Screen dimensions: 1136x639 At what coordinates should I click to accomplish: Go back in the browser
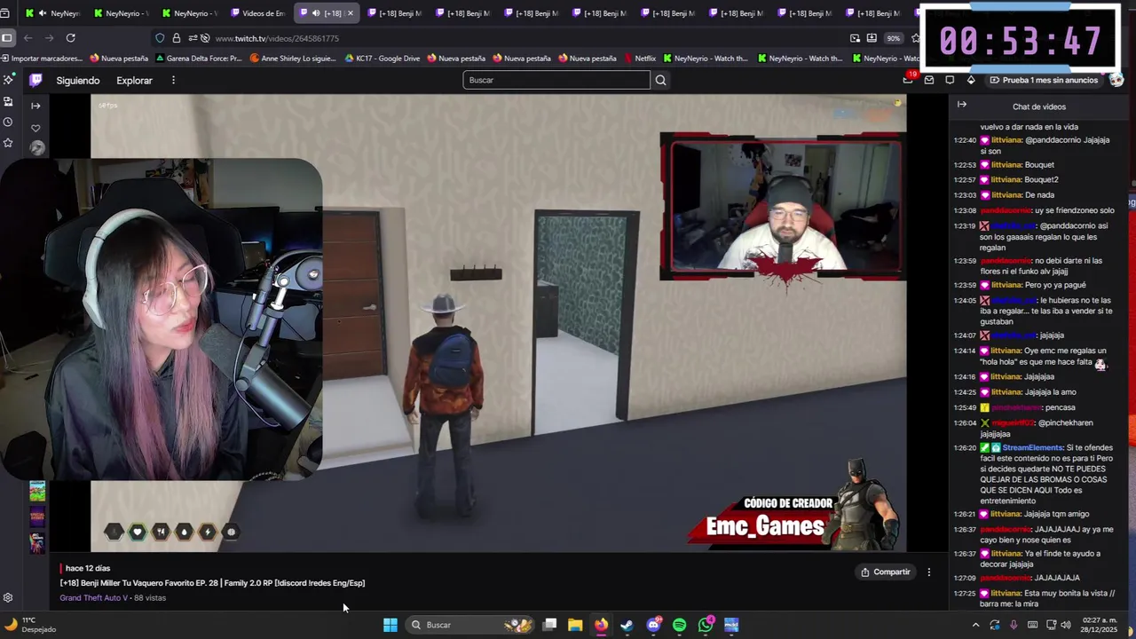(28, 38)
